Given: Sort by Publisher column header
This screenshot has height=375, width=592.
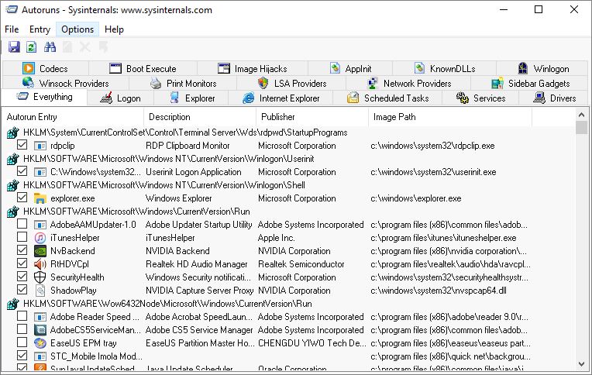Looking at the screenshot, I should coord(311,117).
